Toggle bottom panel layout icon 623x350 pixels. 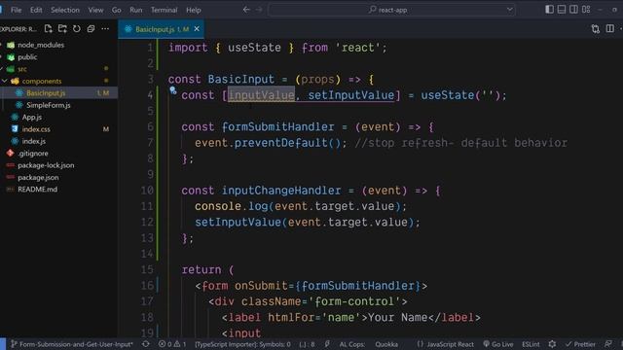[562, 9]
